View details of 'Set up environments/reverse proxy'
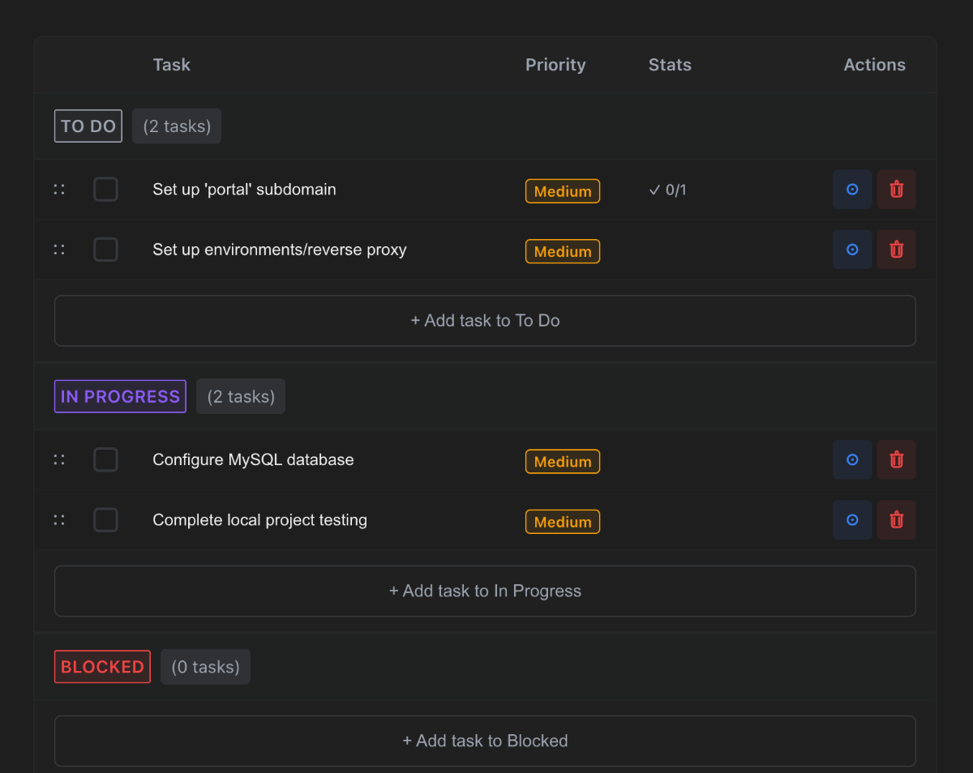The image size is (973, 773). coord(852,249)
